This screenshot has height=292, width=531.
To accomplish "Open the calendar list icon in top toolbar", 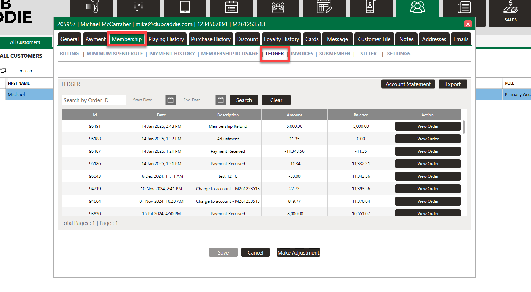I will 232,7.
